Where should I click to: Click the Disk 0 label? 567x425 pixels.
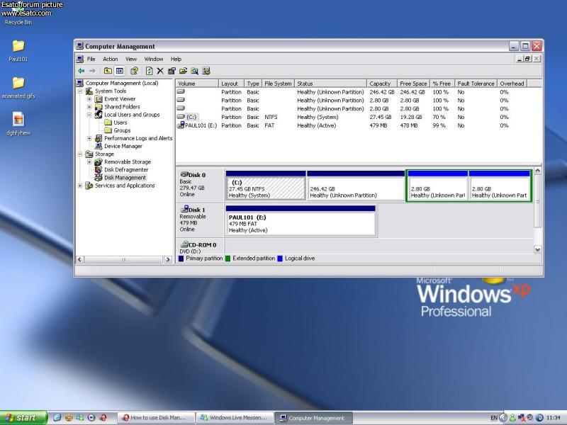pyautogui.click(x=197, y=175)
